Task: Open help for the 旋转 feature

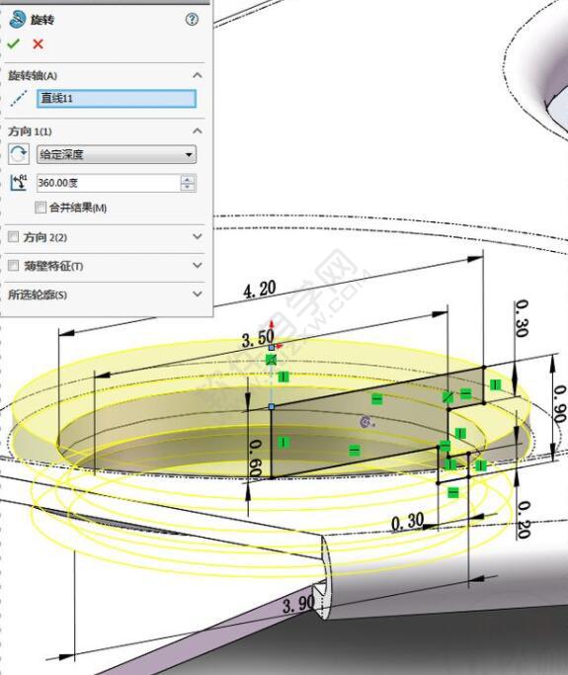Action: 192,20
